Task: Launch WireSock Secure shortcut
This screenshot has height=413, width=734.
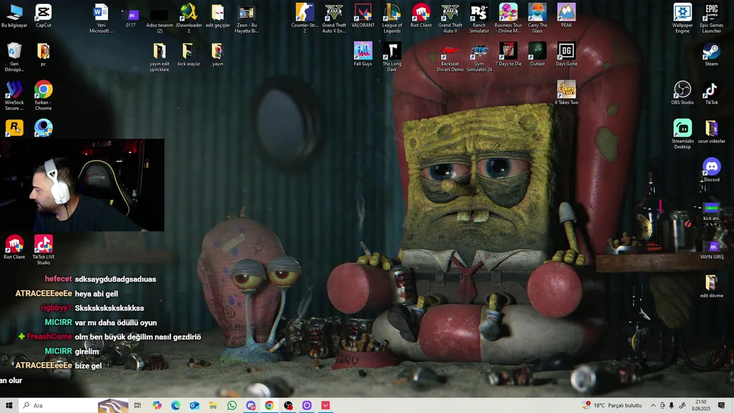Action: pos(14,96)
